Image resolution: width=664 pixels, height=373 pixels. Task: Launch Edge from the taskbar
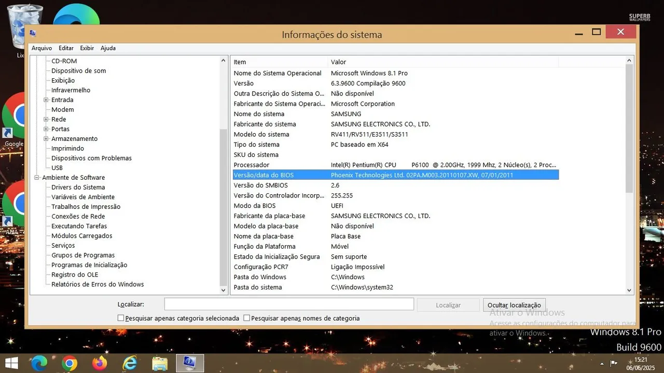click(x=39, y=363)
